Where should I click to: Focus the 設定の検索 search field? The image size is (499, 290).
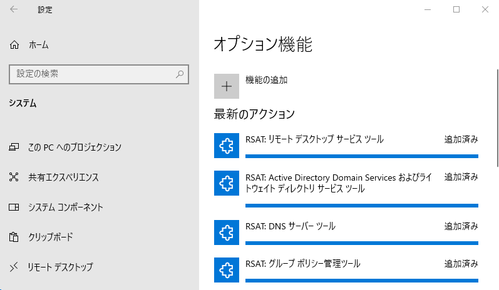pos(99,74)
